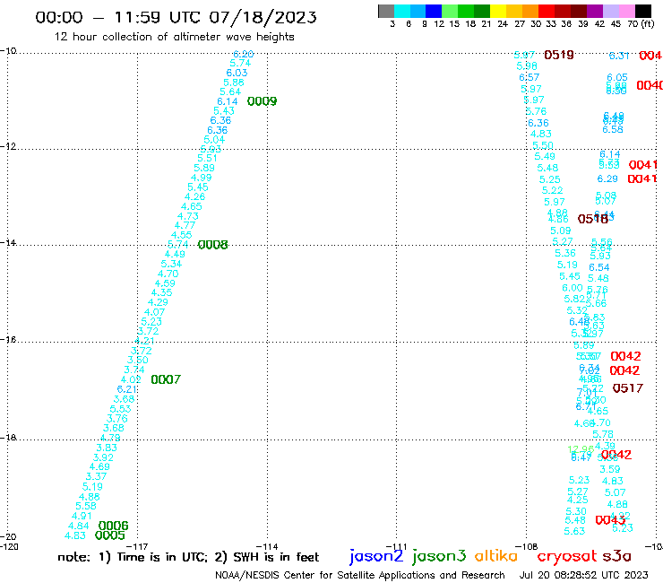This screenshot has height=583, width=663.
Task: Click the wave height value '6.57'
Action: click(x=530, y=77)
